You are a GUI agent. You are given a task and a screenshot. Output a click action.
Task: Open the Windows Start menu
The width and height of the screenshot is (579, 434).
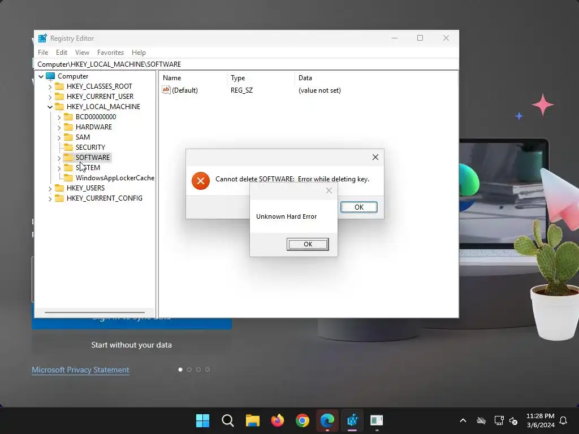point(203,420)
